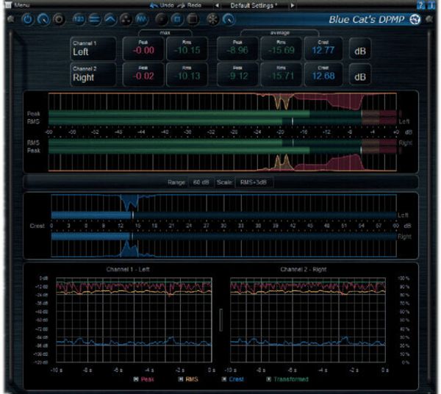Click the Blue Cat's DPMP title text

coord(367,19)
